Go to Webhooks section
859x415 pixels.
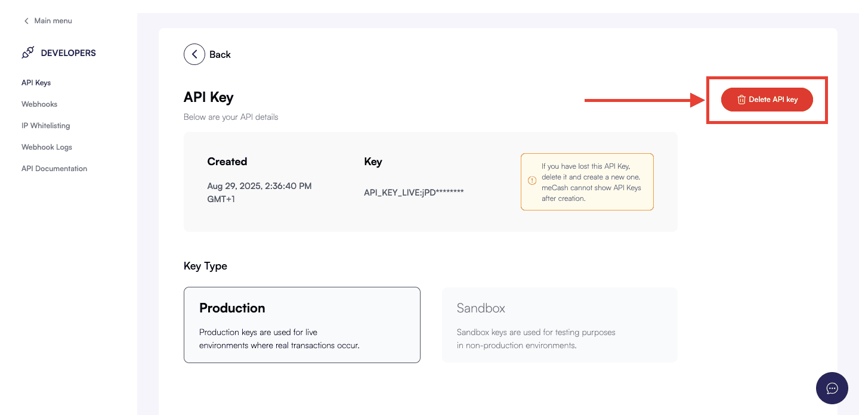39,104
